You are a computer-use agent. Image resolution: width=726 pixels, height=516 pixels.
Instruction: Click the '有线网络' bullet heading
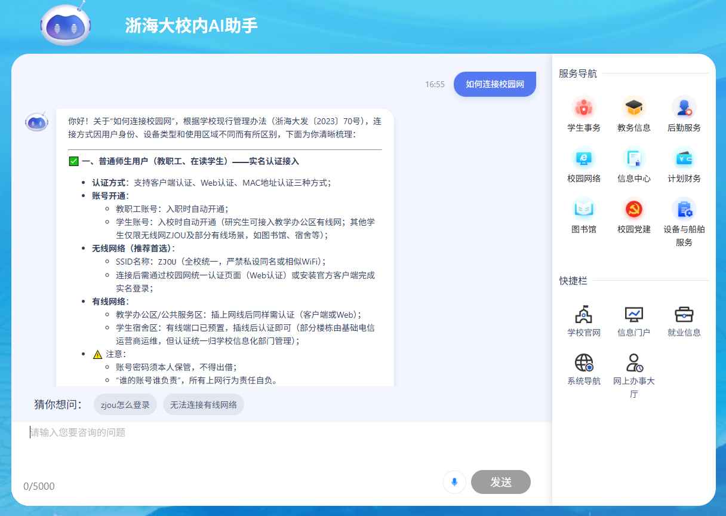coord(110,301)
